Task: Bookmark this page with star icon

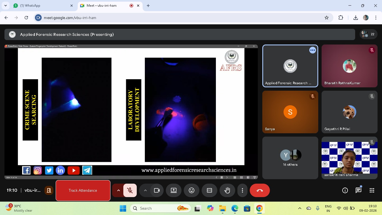Action: click(x=327, y=18)
